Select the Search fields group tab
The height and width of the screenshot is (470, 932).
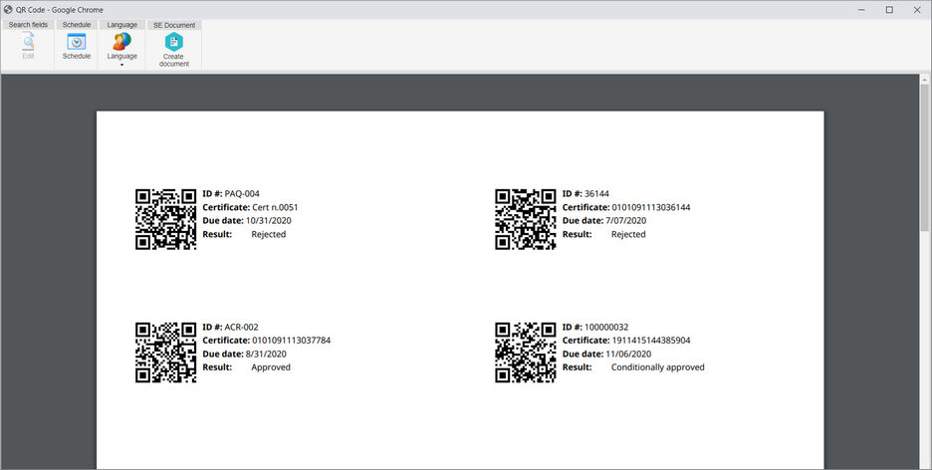pos(28,25)
